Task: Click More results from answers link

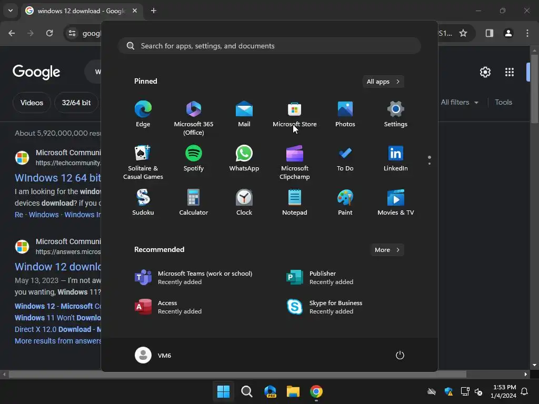Action: [x=58, y=341]
